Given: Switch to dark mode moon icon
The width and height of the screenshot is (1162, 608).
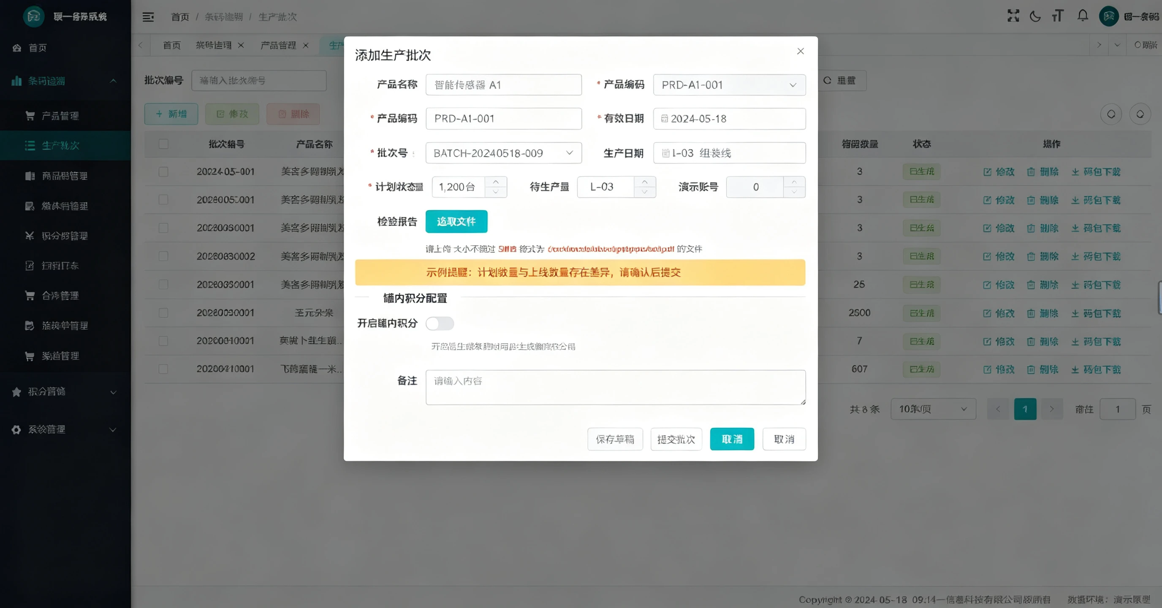Looking at the screenshot, I should [x=1035, y=17].
